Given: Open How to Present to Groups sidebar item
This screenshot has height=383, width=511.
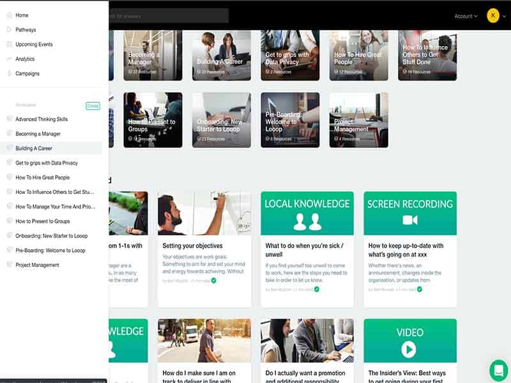Looking at the screenshot, I should [43, 222].
